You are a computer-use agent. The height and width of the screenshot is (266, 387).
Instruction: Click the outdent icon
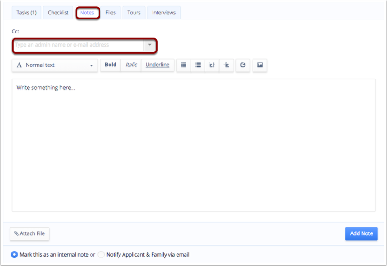(x=212, y=65)
